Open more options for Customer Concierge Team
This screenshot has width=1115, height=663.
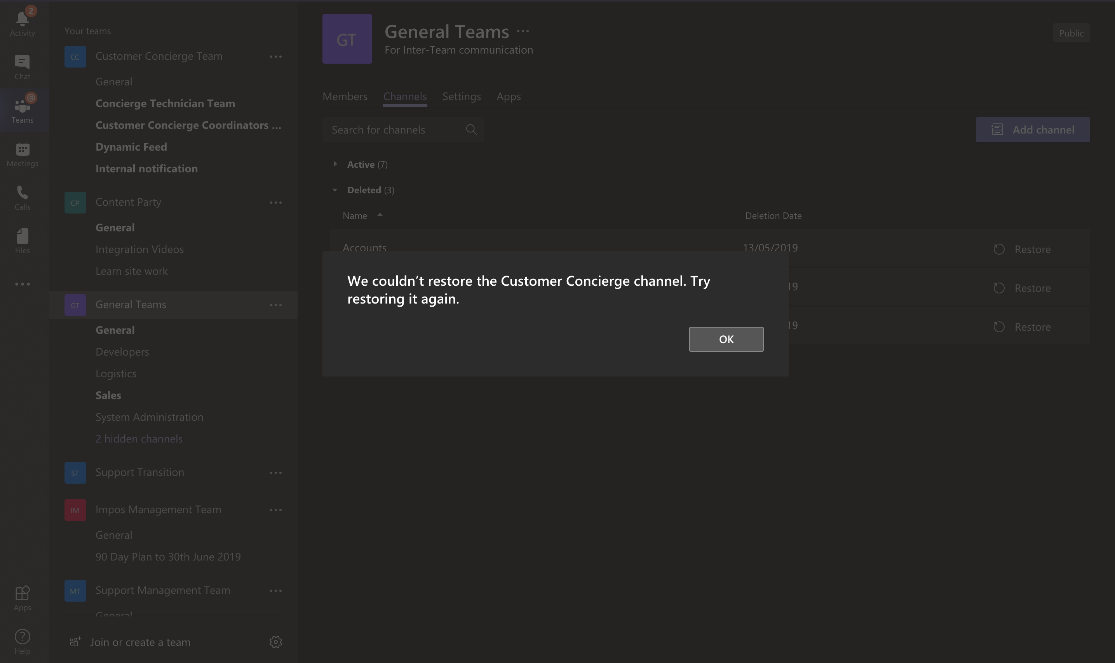[275, 57]
